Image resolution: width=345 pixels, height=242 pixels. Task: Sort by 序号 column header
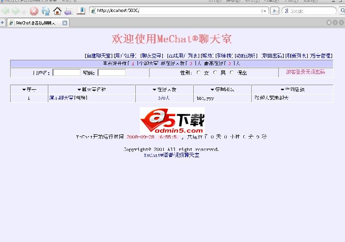click(29, 90)
